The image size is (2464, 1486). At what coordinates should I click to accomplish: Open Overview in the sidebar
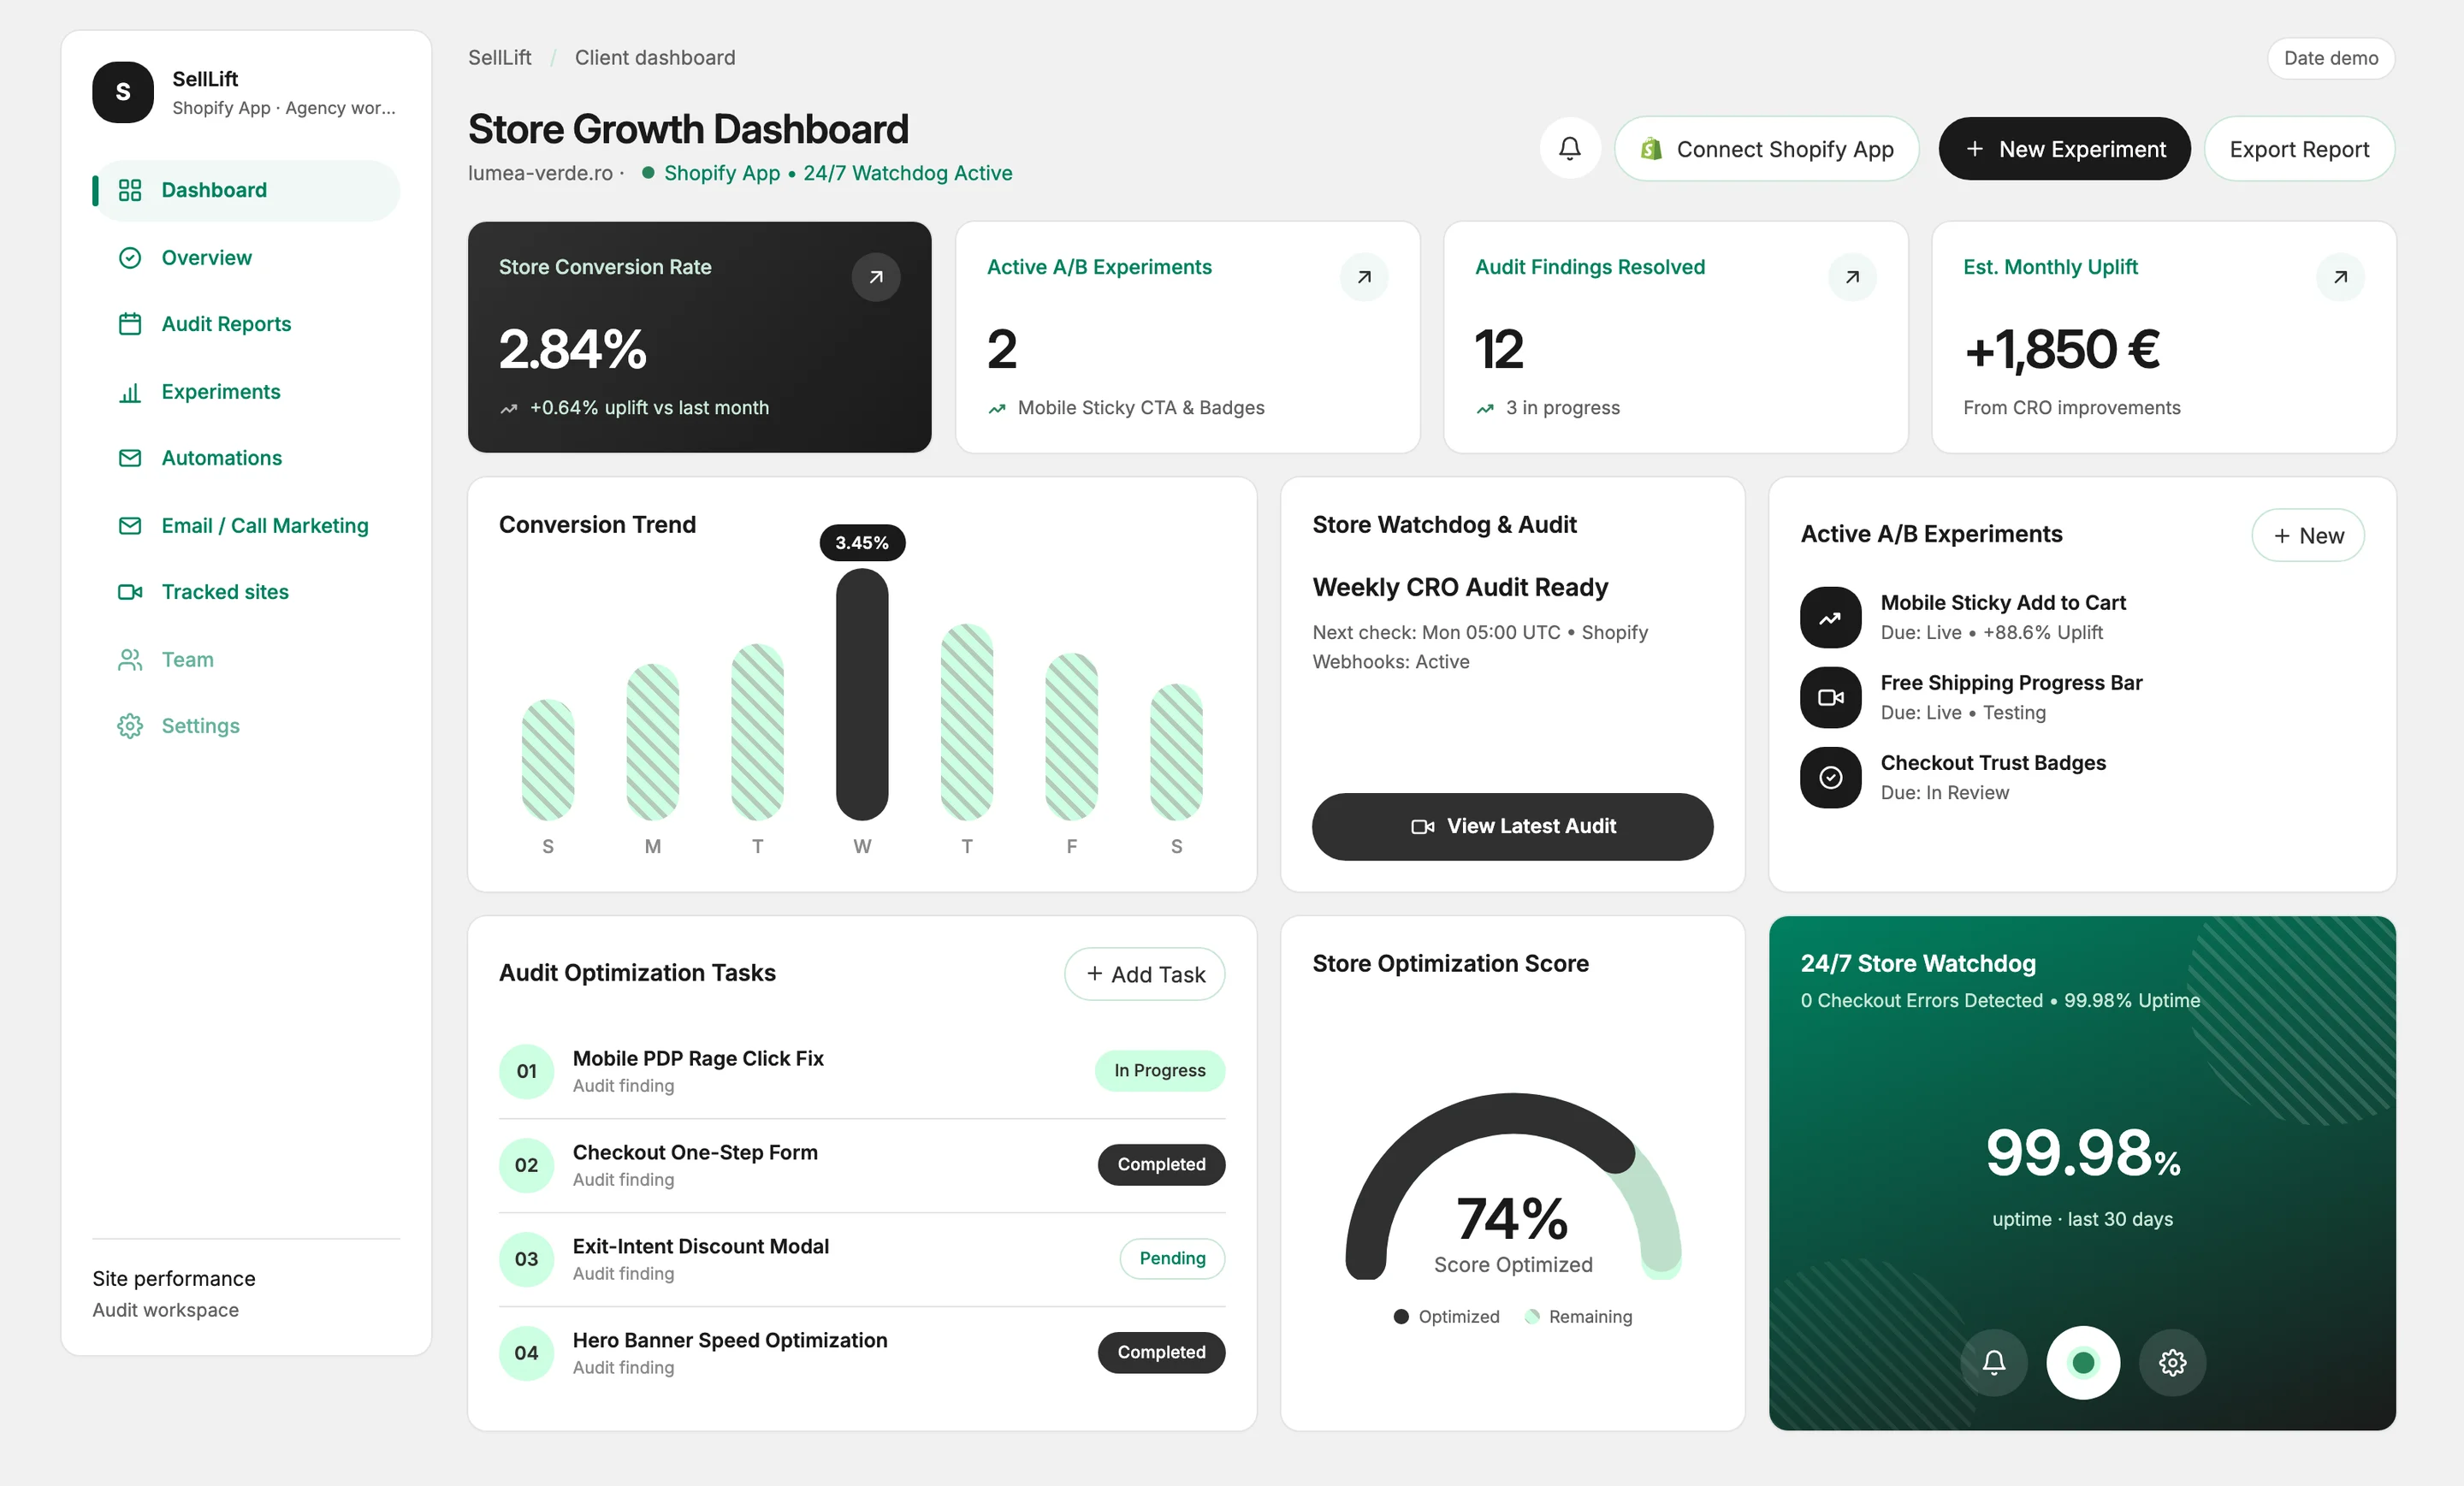coord(246,258)
